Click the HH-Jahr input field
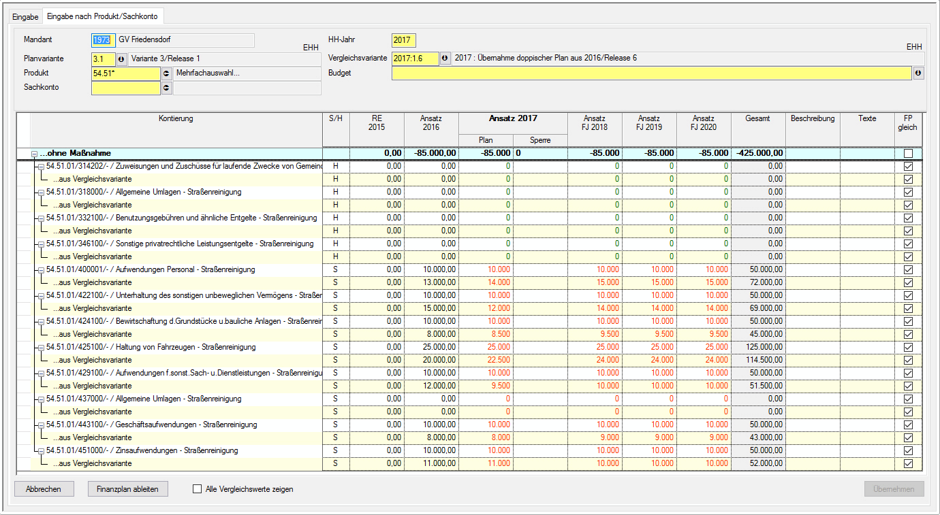 [403, 41]
